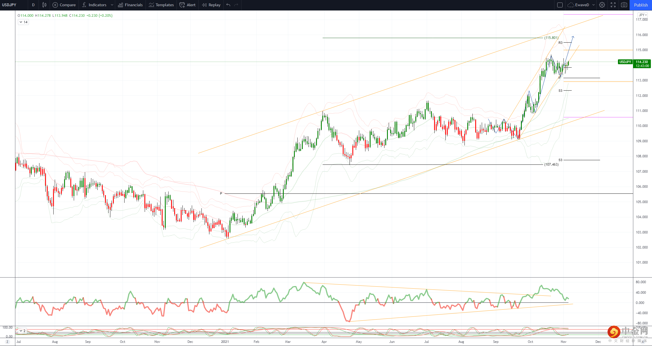Open the Financials menu
652x346 pixels.
pyautogui.click(x=131, y=5)
